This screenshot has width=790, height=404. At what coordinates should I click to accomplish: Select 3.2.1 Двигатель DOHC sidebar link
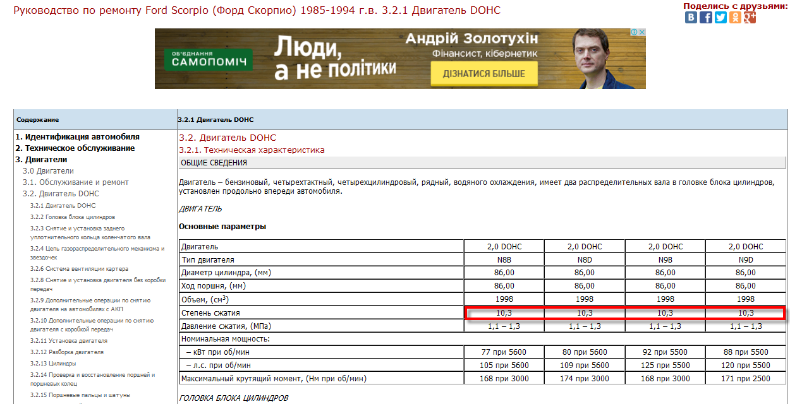tap(63, 205)
